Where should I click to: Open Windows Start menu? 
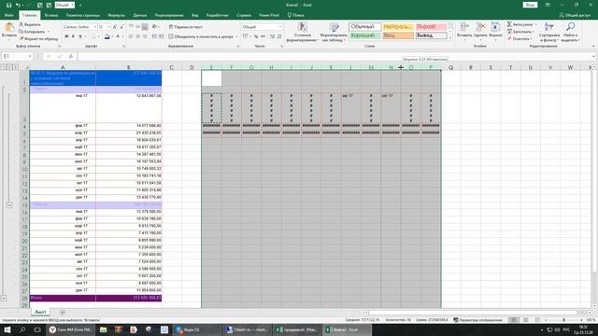pyautogui.click(x=7, y=329)
